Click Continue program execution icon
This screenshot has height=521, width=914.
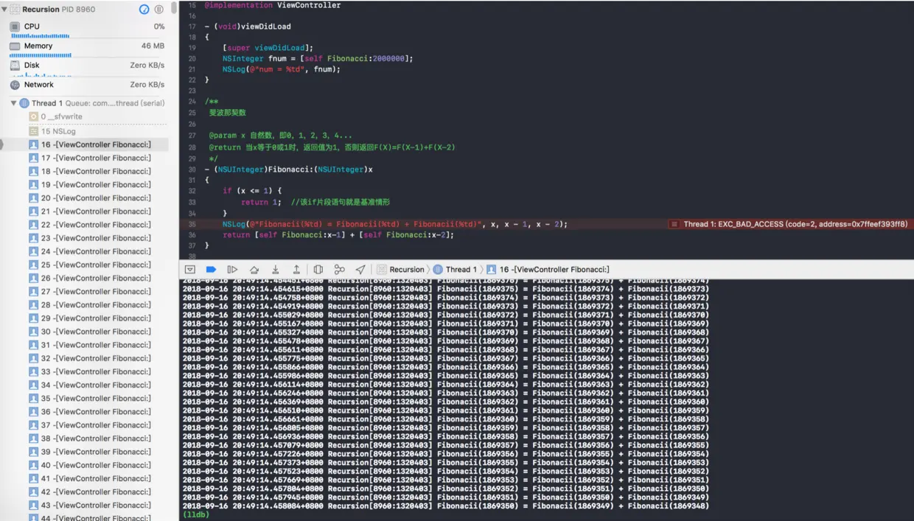point(232,270)
